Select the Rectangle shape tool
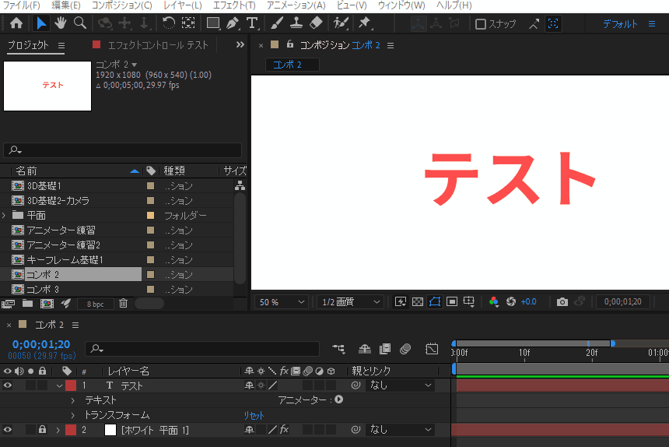This screenshot has height=447, width=669. [x=213, y=23]
